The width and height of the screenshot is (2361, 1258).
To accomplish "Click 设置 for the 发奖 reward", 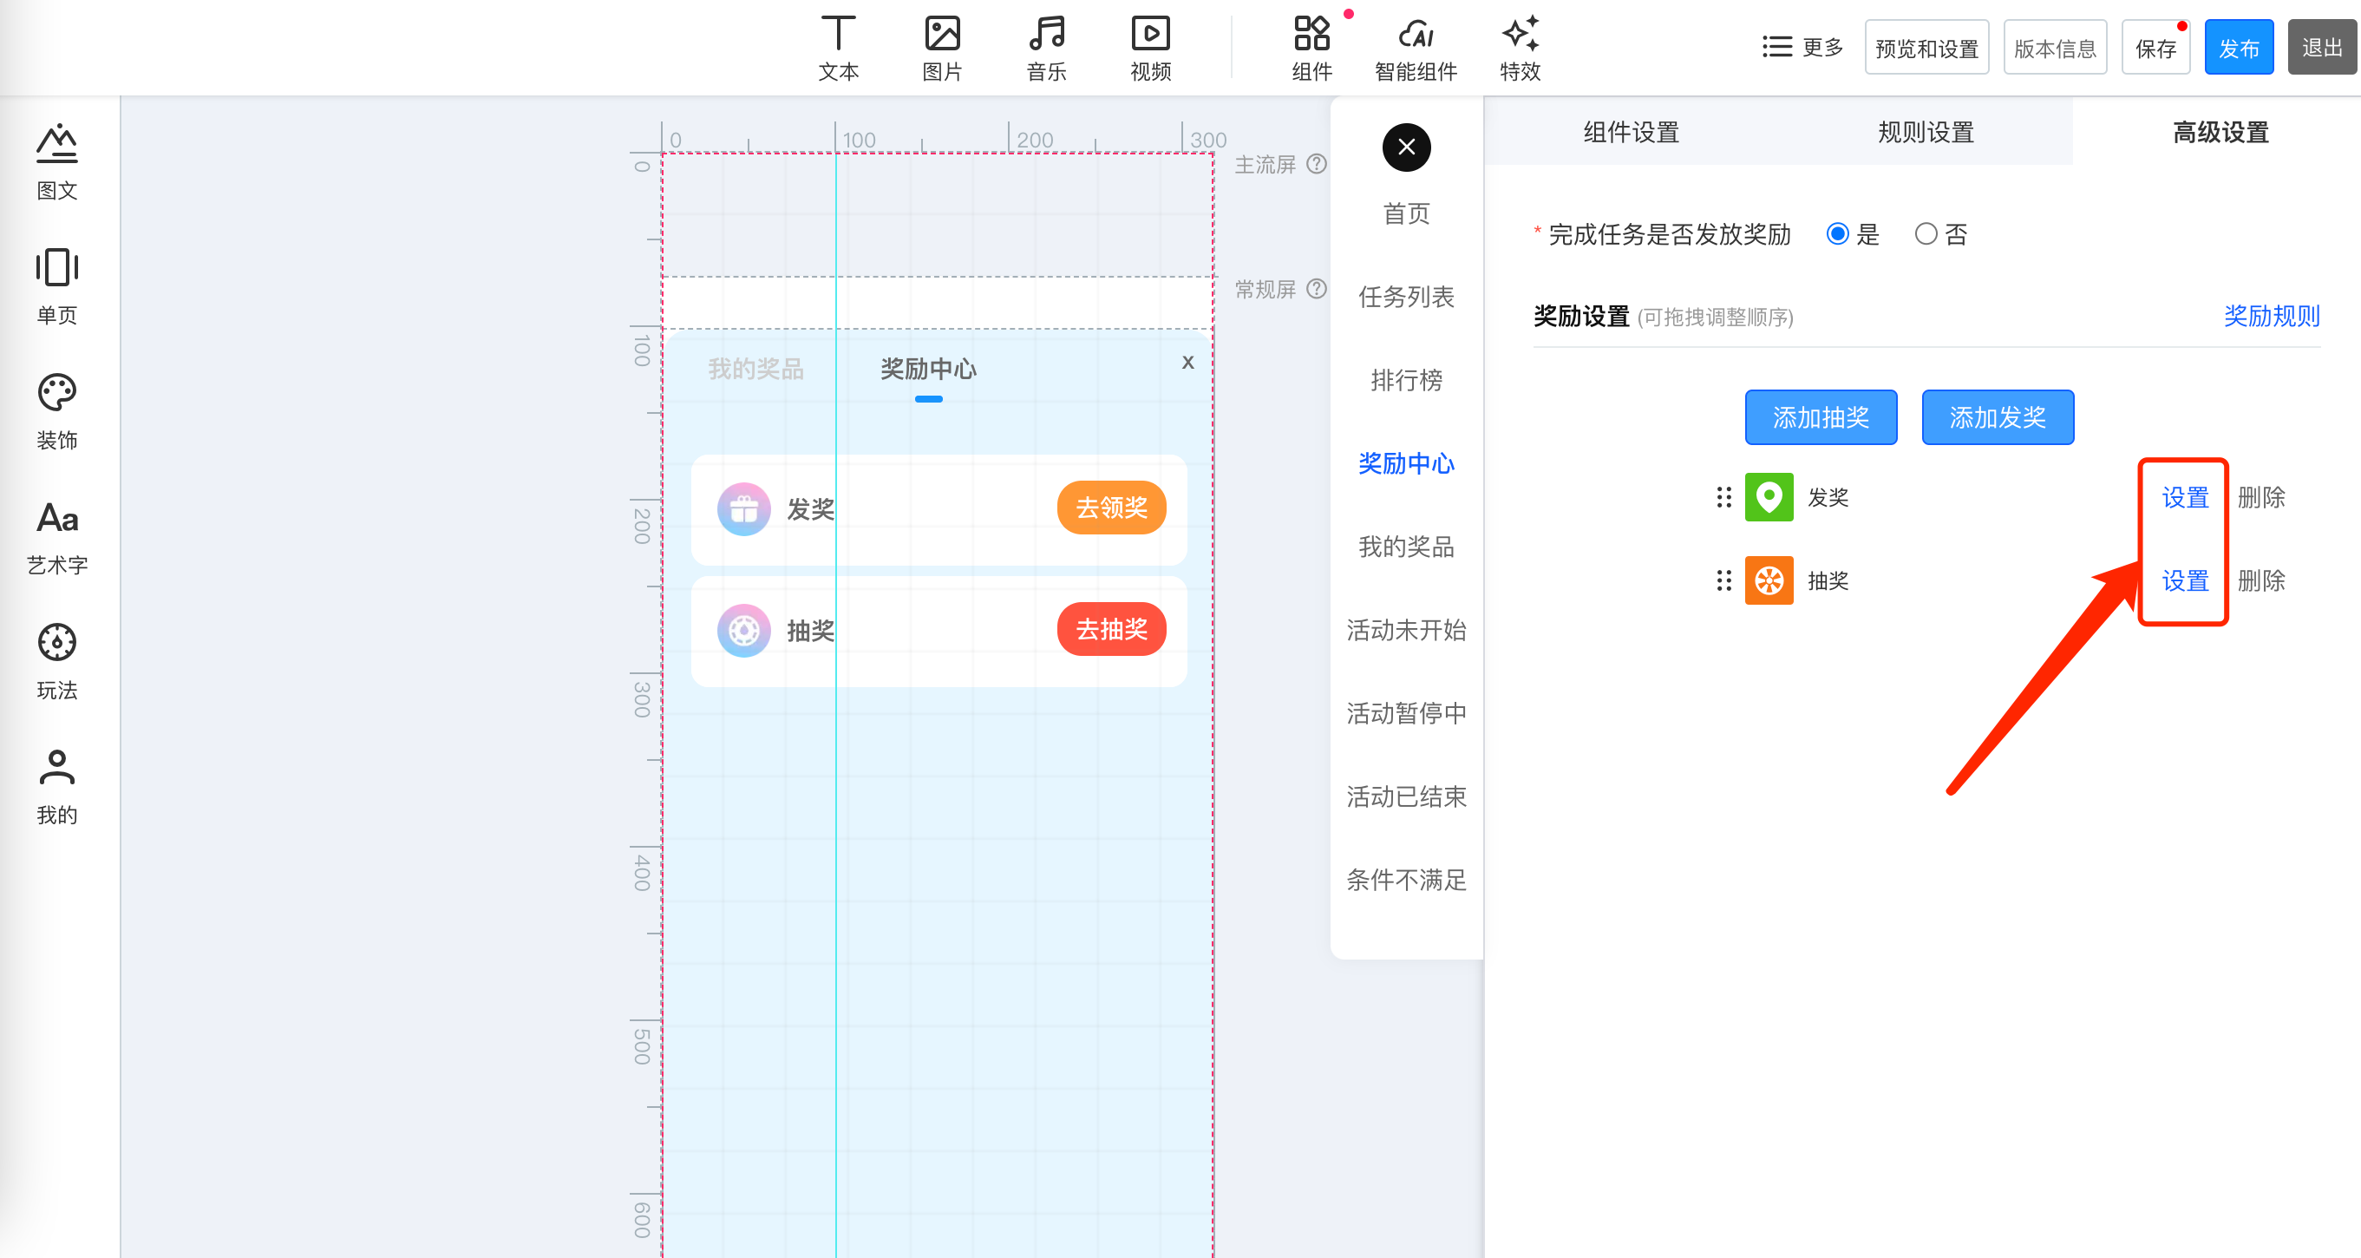I will (2185, 497).
